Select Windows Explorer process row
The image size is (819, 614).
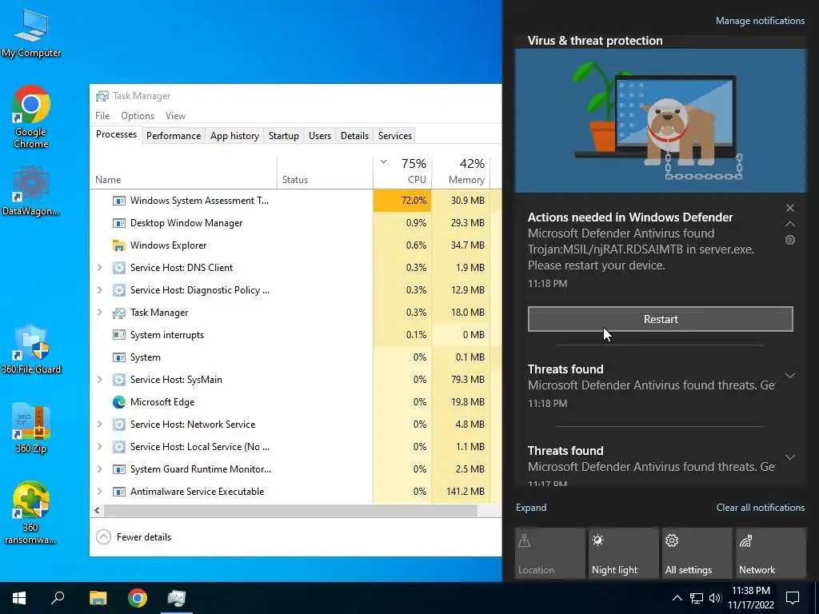pos(295,245)
